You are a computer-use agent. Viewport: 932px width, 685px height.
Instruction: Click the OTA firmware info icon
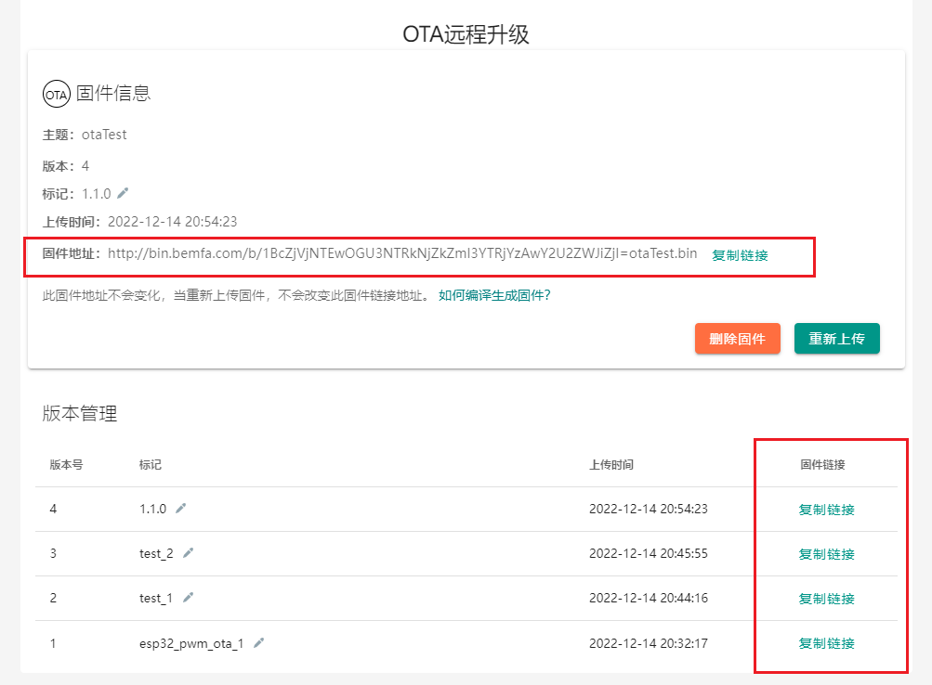pyautogui.click(x=56, y=94)
